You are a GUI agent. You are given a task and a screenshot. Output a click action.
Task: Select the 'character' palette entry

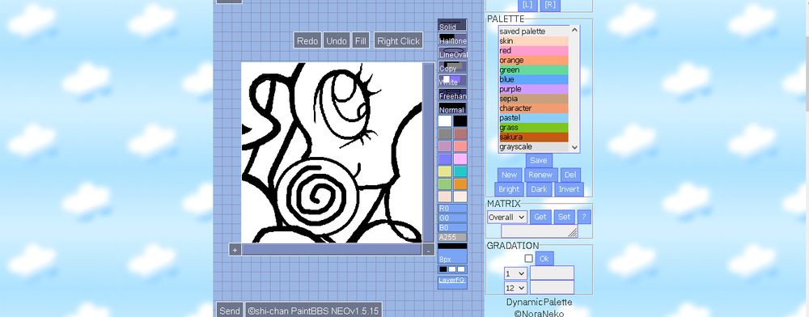[534, 108]
